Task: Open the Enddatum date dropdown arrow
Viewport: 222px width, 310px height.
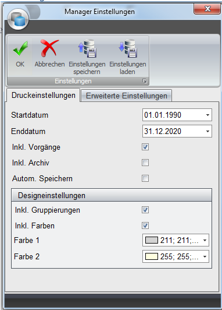Action: tap(207, 131)
